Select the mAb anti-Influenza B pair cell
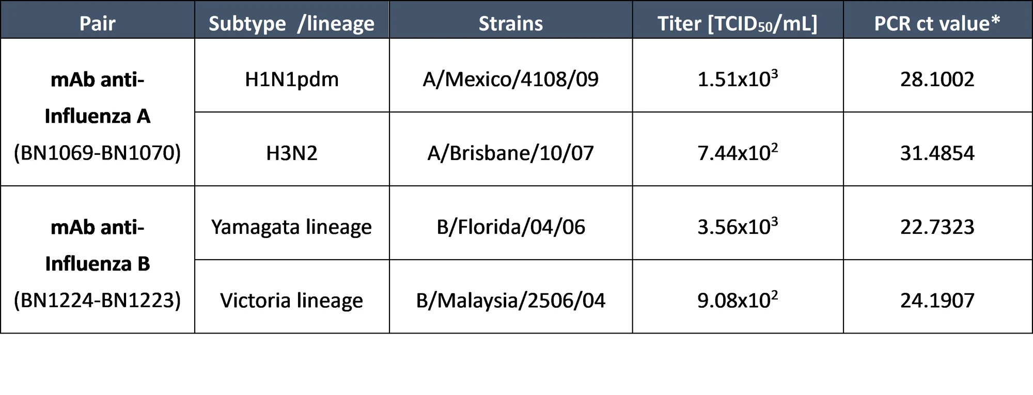The height and width of the screenshot is (395, 1033). 98,260
